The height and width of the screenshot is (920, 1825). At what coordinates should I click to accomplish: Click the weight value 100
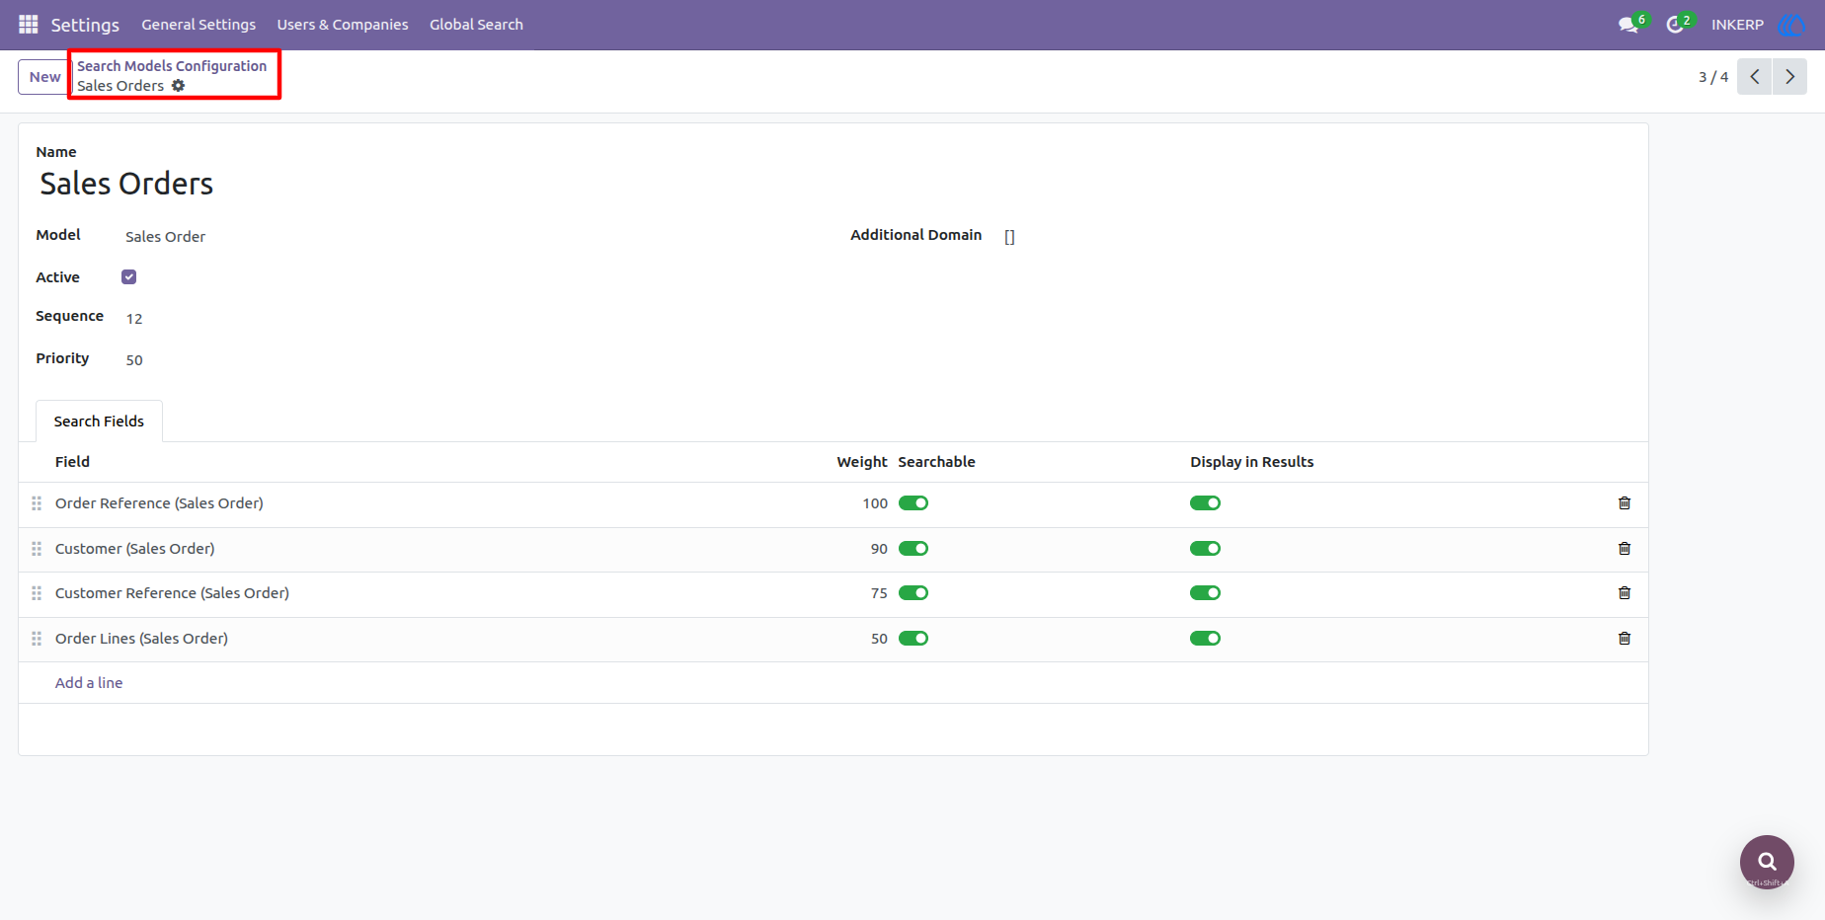point(875,503)
